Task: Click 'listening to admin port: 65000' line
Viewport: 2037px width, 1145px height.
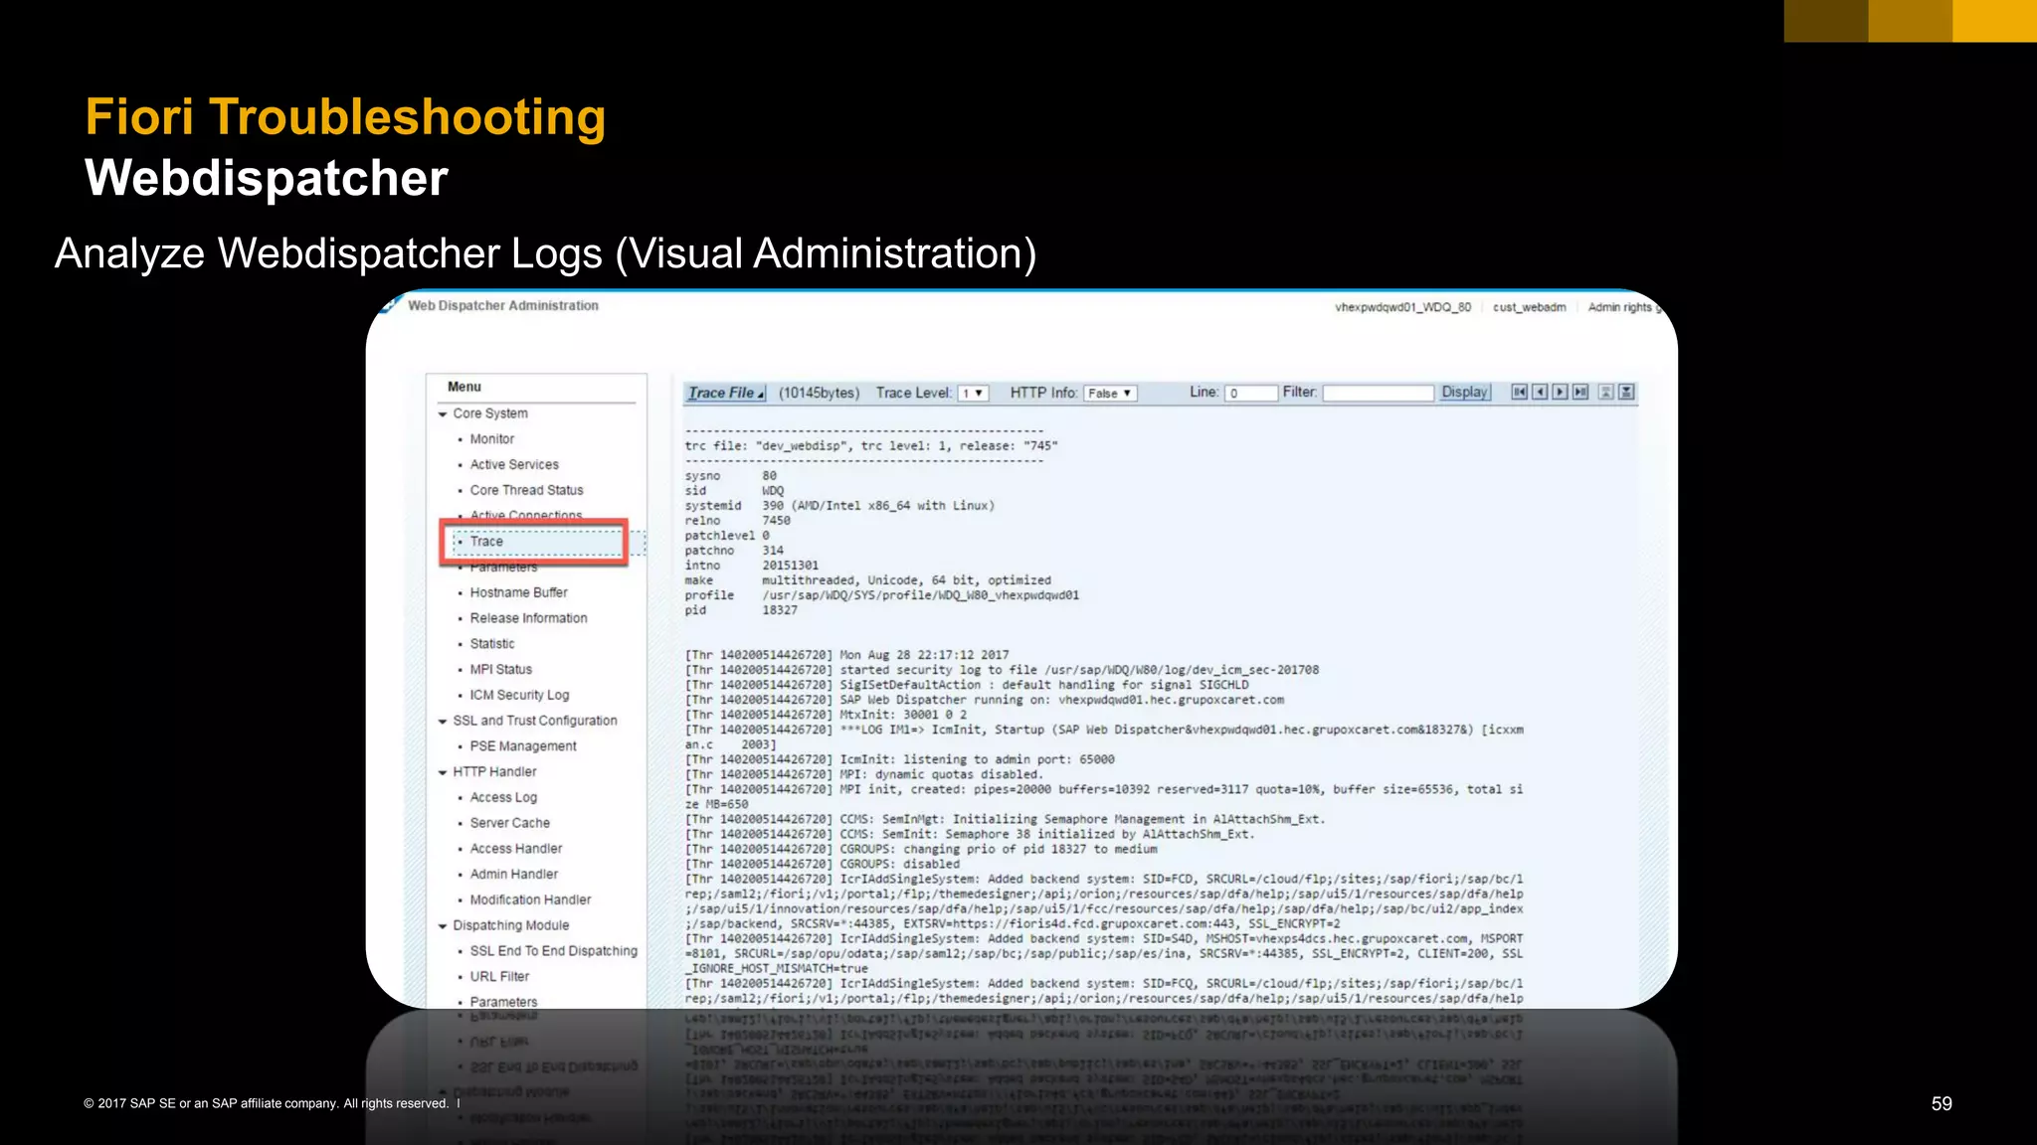Action: coord(899,759)
